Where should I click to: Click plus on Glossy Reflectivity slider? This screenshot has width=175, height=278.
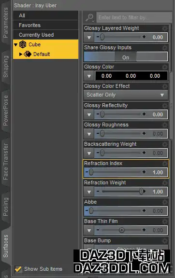click(x=144, y=114)
